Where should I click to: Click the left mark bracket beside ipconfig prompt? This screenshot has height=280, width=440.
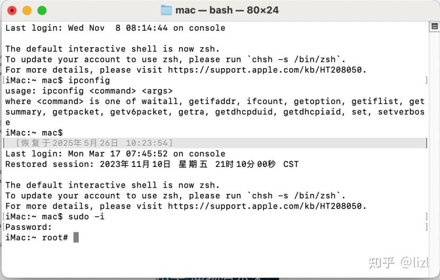click(x=3, y=80)
